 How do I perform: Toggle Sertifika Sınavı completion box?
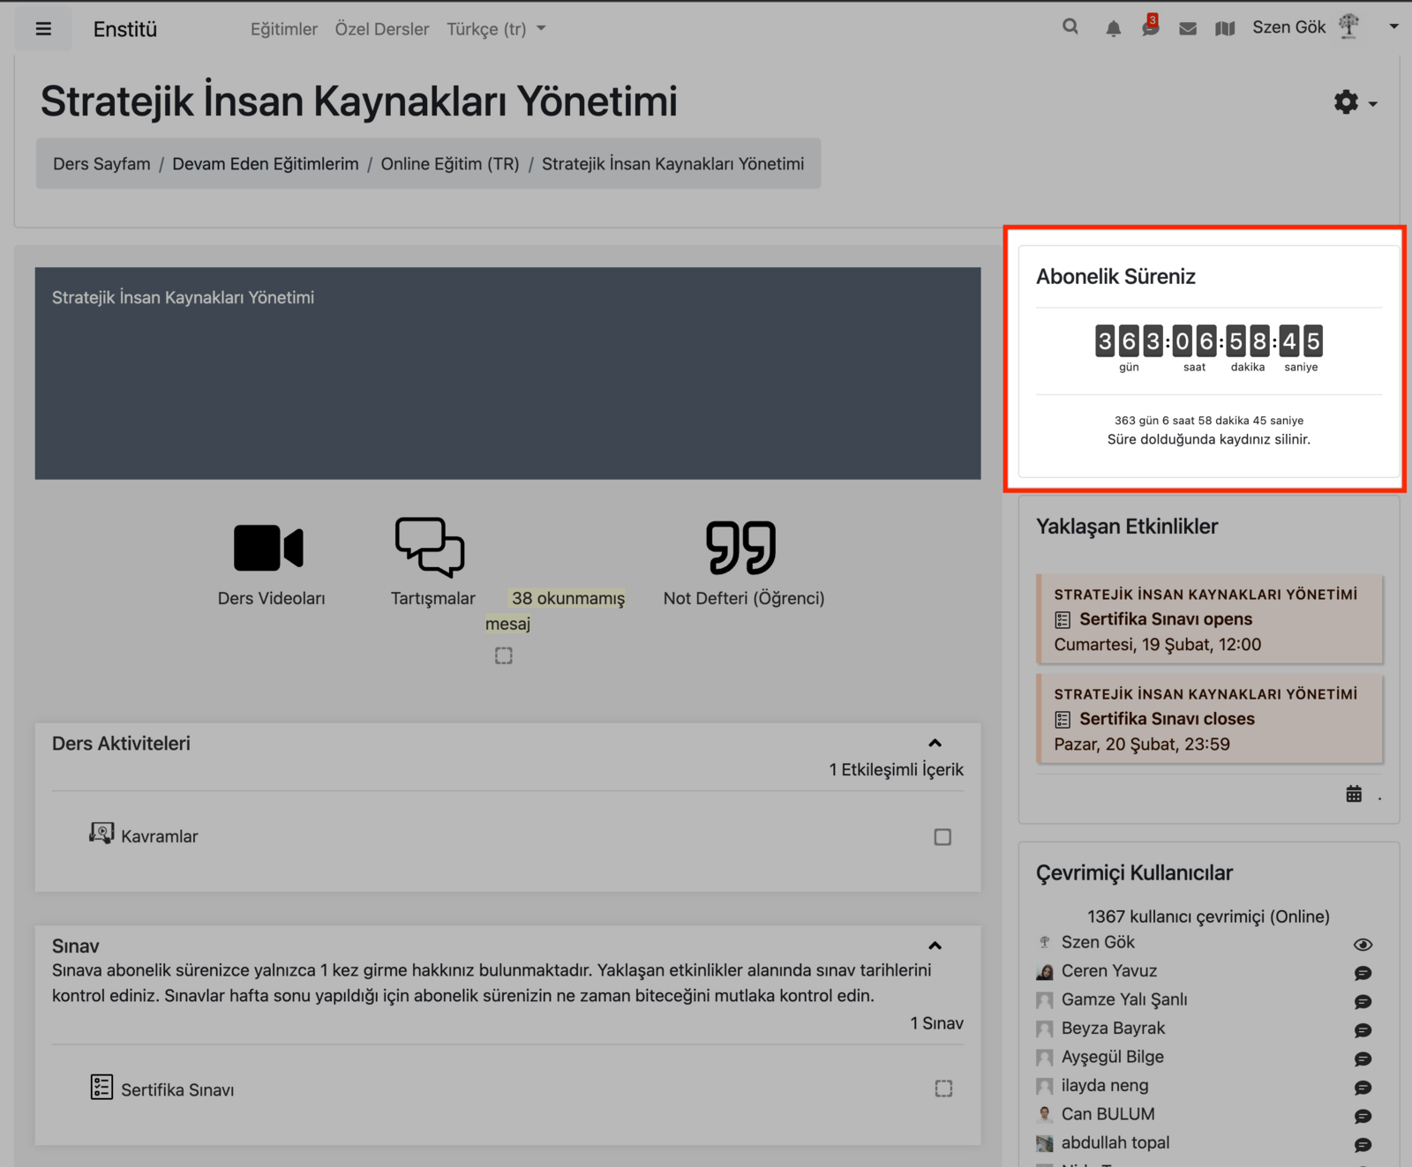[x=943, y=1089]
